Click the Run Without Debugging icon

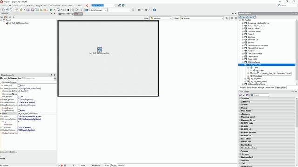click(58, 10)
